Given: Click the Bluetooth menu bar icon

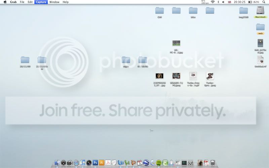Looking at the screenshot, I should point(218,2).
